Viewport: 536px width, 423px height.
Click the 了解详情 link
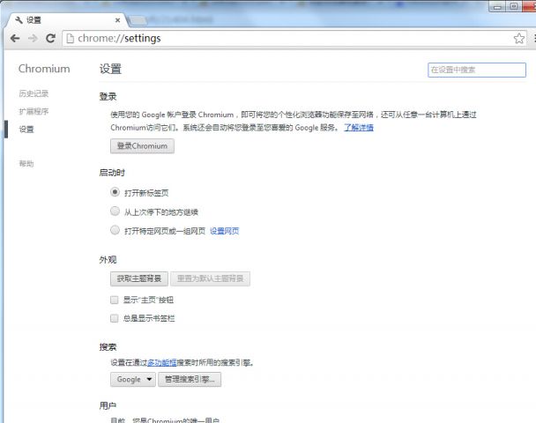coord(358,128)
